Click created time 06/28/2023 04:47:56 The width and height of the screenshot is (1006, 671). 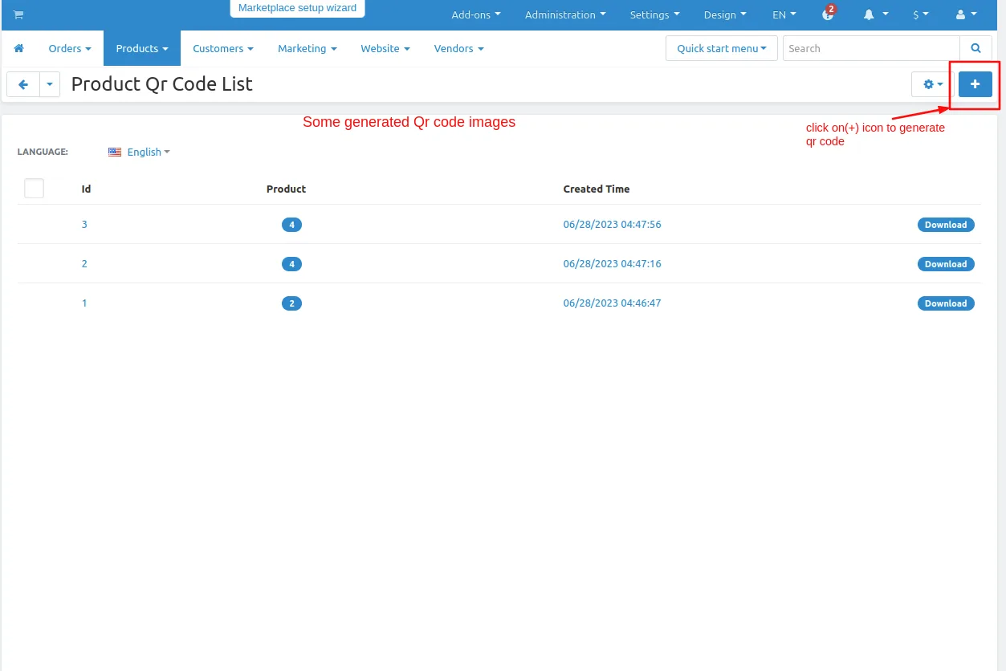612,224
